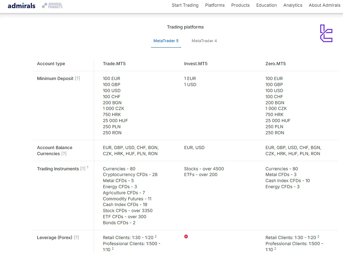The image size is (343, 253).
Task: Click Metal CFDs - 3 under Zero.MT5
Action: (x=281, y=175)
